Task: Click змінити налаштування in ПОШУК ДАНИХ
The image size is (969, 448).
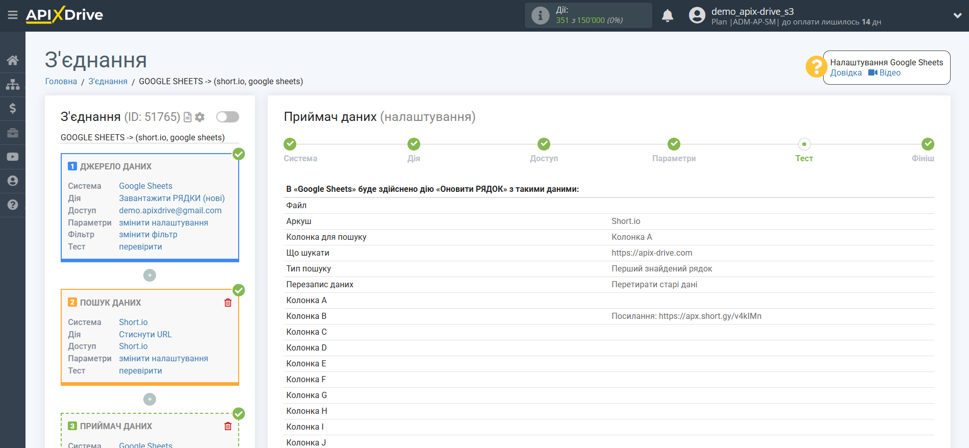Action: [x=164, y=359]
